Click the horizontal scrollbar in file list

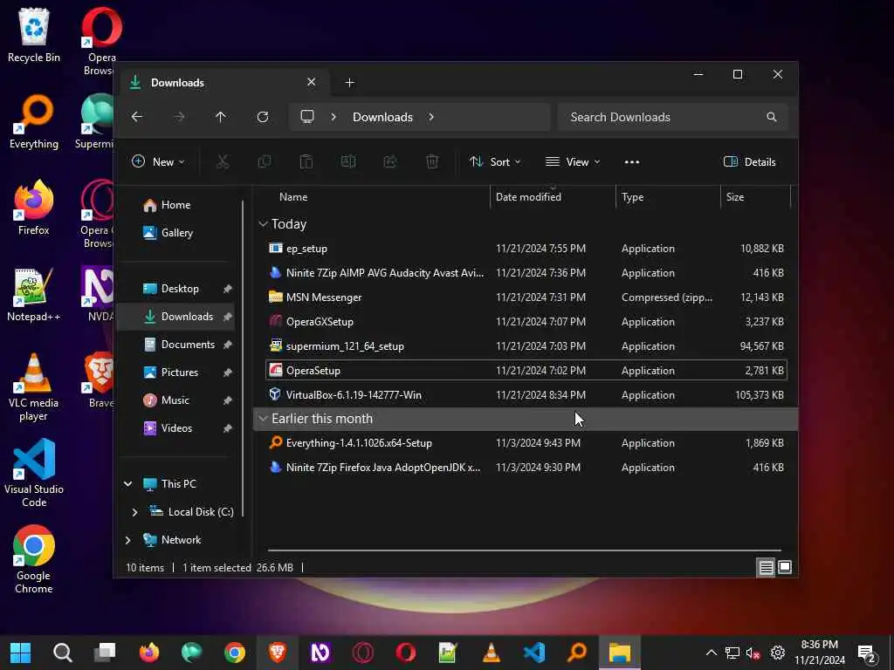click(525, 551)
